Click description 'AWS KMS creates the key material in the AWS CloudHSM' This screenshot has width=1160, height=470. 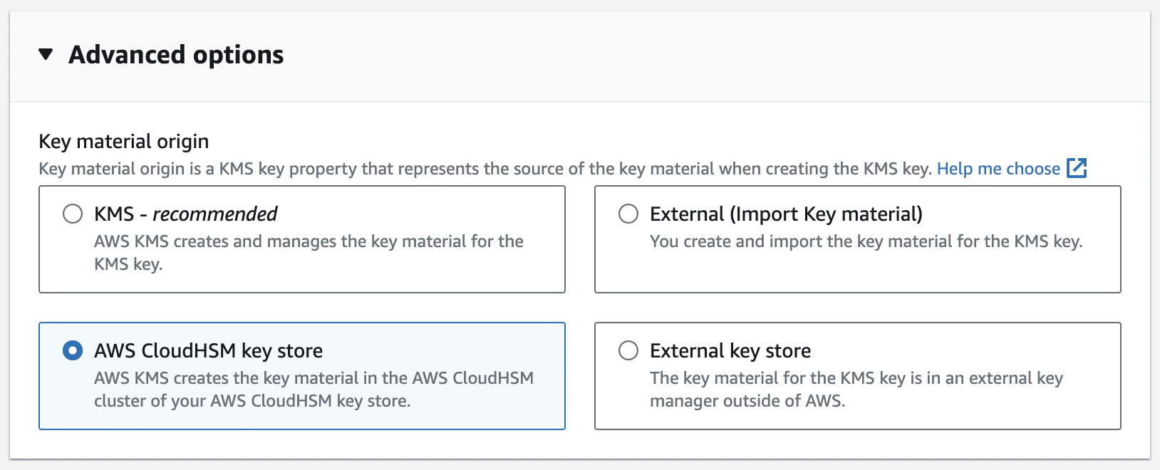click(x=314, y=390)
